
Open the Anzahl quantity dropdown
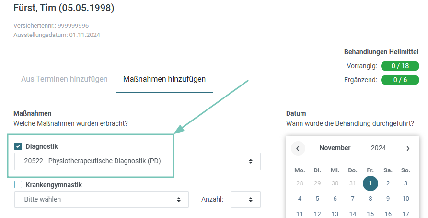click(246, 199)
